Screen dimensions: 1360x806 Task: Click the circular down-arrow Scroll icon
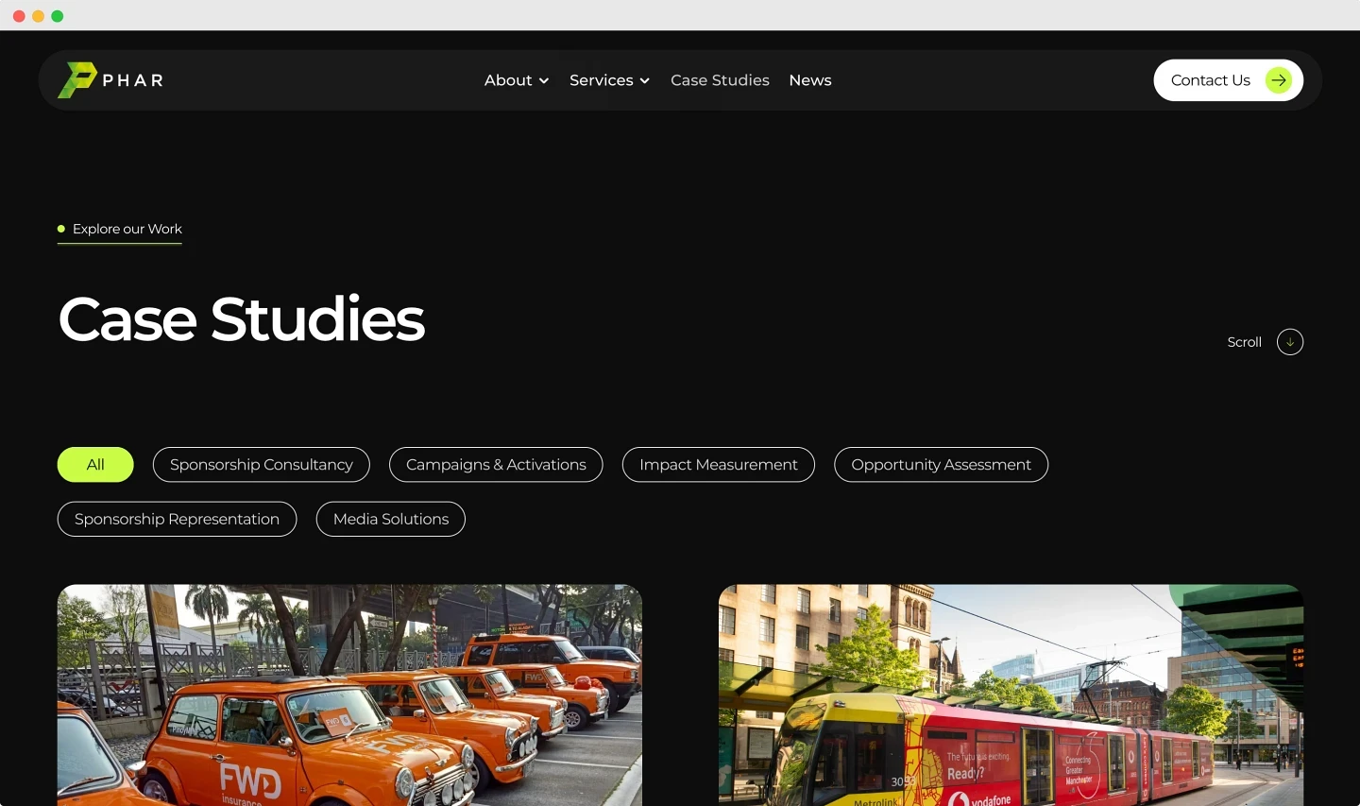coord(1290,341)
